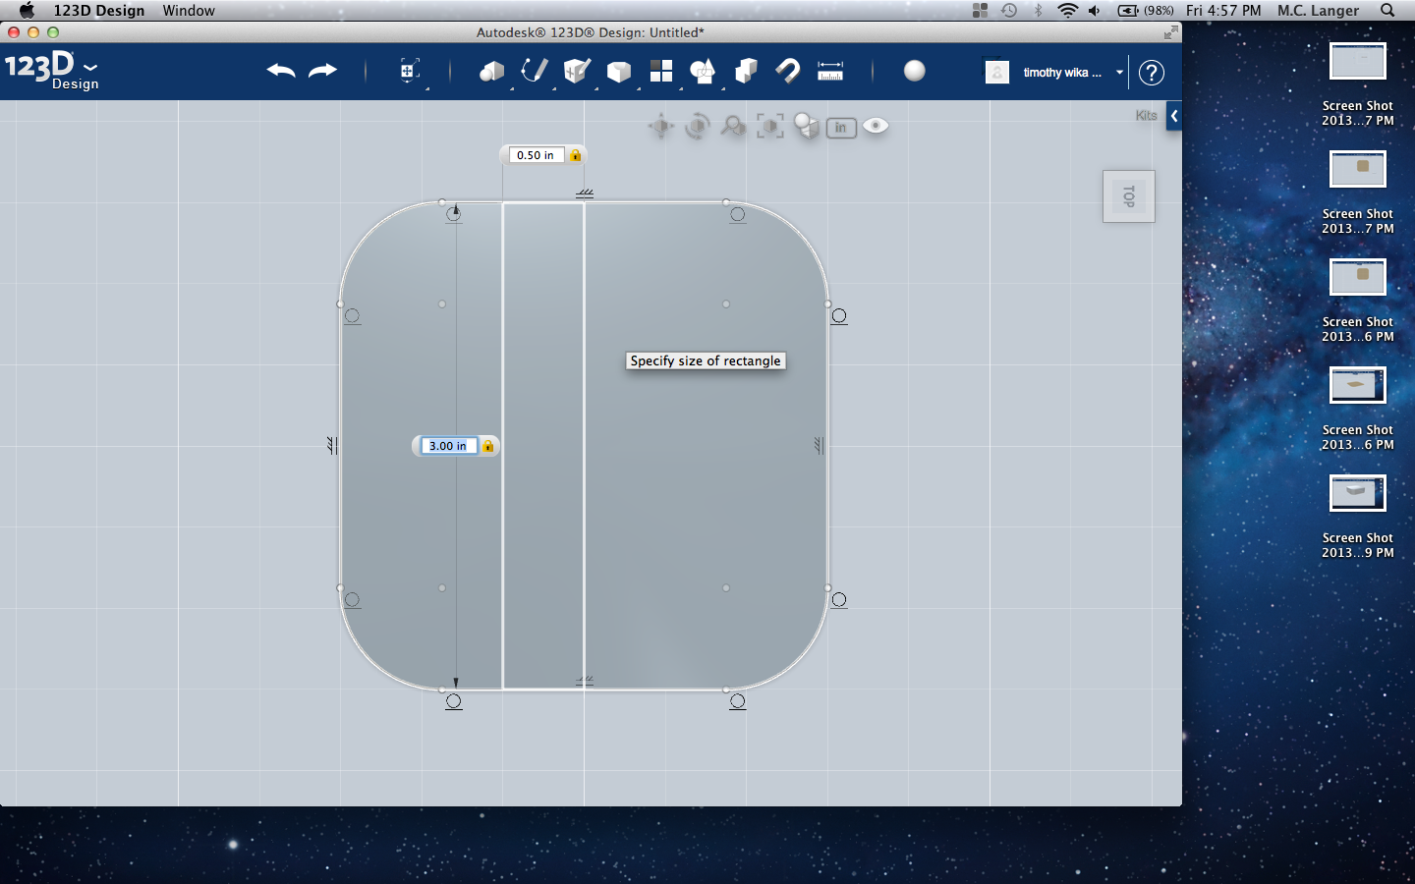The image size is (1415, 884).
Task: Open the Construct tools menu
Action: 577,71
